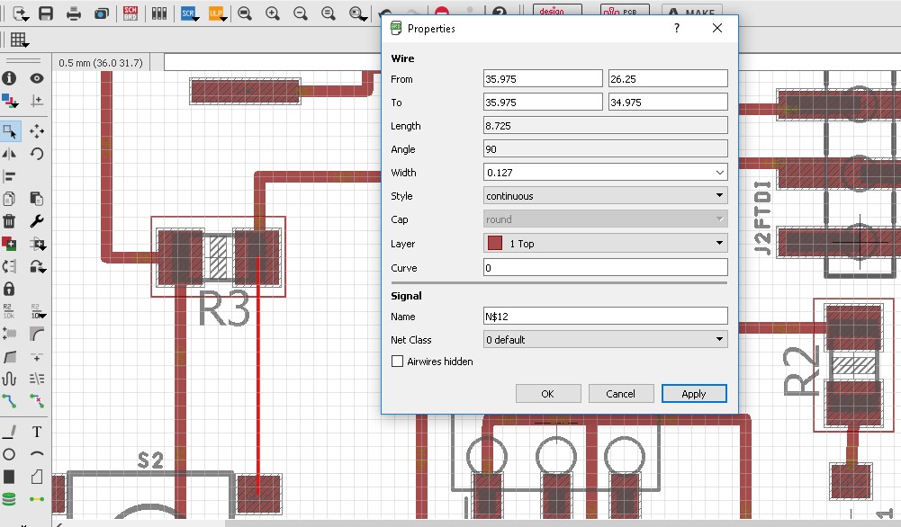The width and height of the screenshot is (901, 527).
Task: Select the Move tool
Action: [x=37, y=131]
